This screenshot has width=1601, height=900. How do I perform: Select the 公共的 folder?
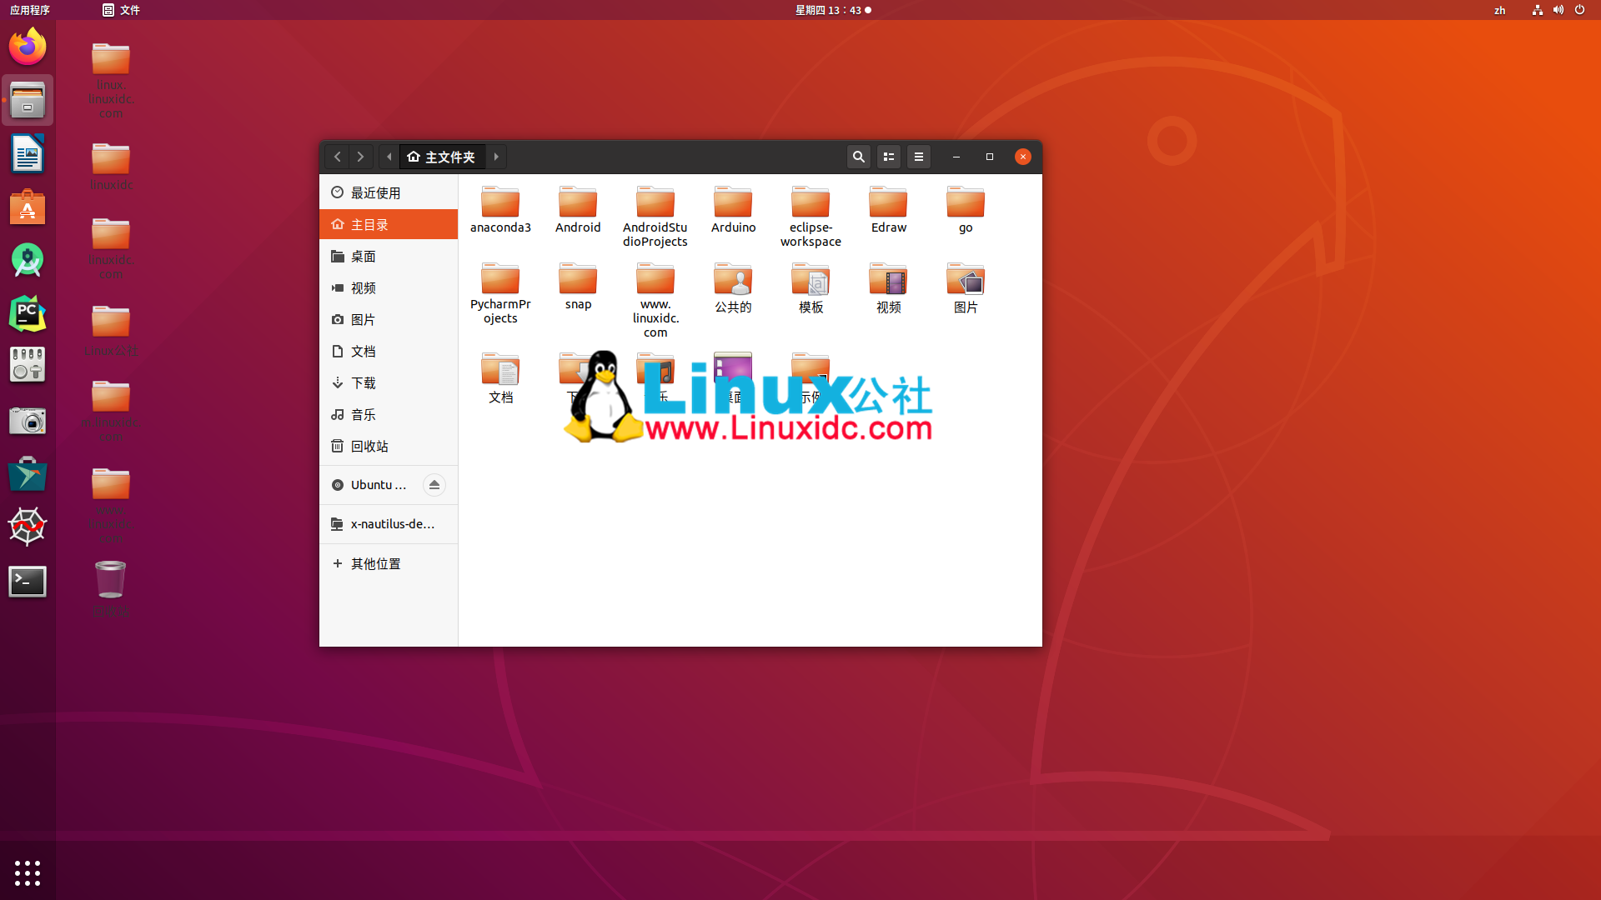(x=733, y=287)
